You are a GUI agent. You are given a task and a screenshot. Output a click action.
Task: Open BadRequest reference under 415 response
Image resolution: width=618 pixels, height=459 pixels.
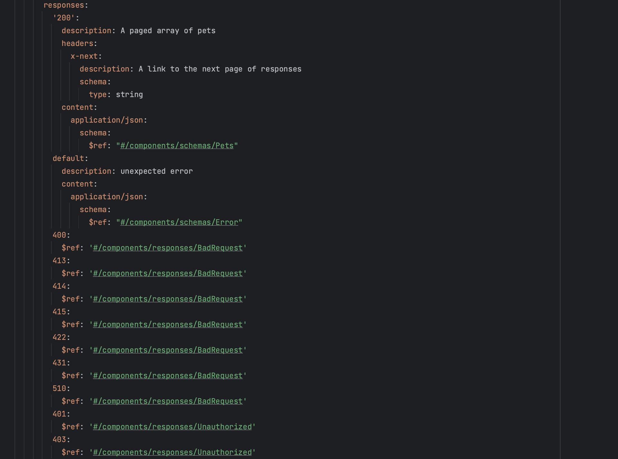(168, 324)
